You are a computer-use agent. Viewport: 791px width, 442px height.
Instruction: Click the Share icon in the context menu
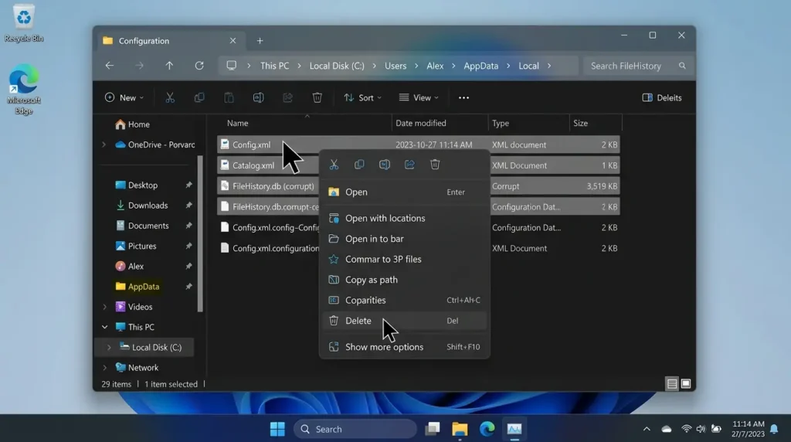(x=409, y=165)
